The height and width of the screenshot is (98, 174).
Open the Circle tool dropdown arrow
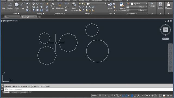coord(17,10)
